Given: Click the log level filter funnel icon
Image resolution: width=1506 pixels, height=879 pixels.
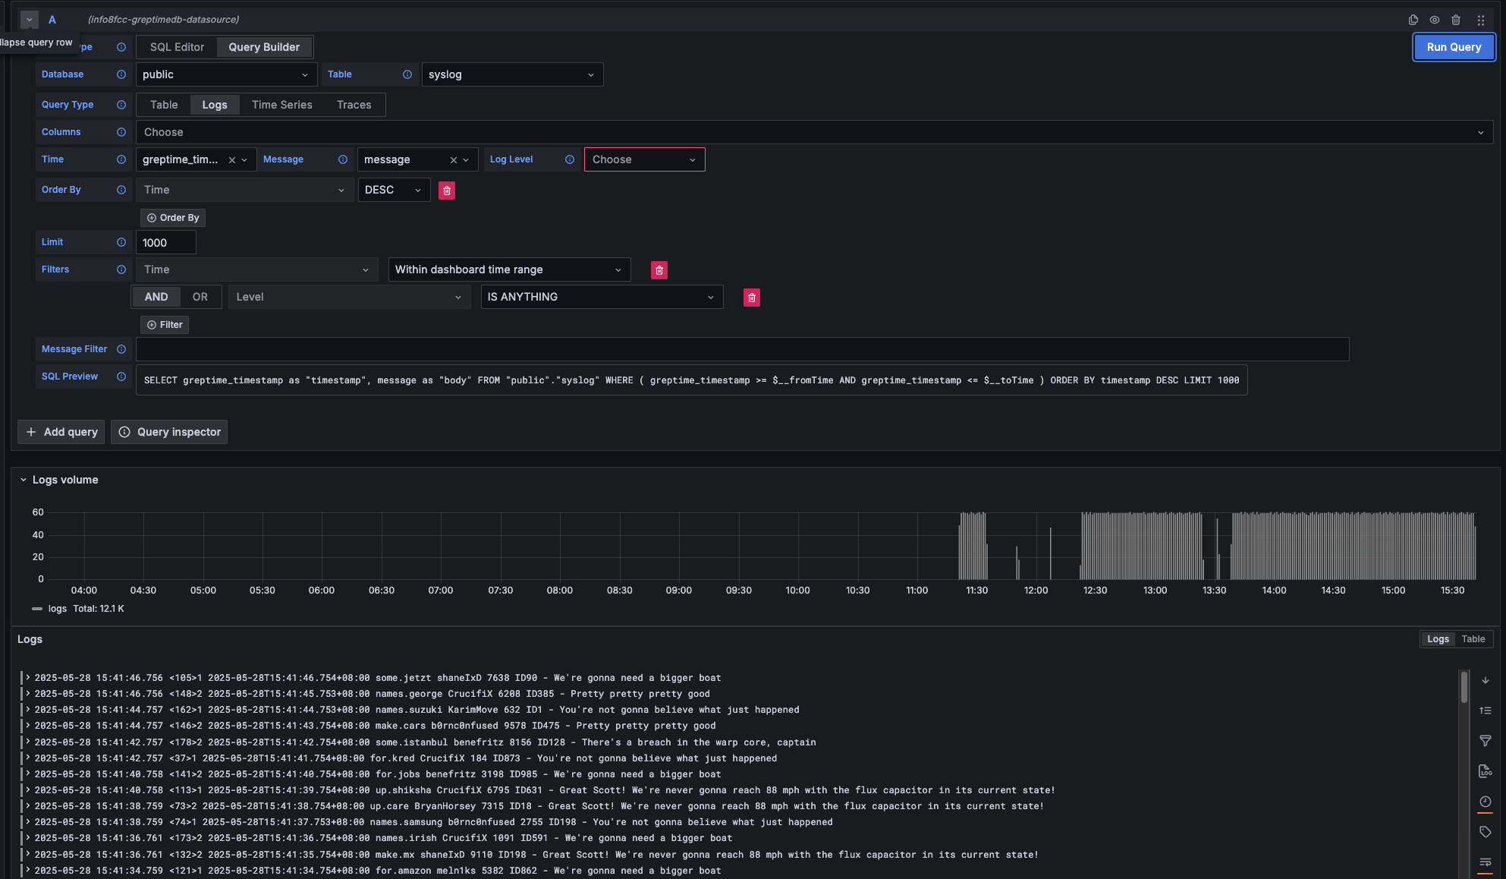Looking at the screenshot, I should pyautogui.click(x=1486, y=741).
